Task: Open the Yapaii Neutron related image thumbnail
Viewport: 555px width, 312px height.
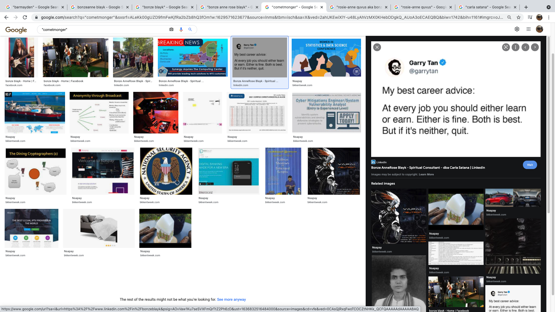Action: coord(399,217)
